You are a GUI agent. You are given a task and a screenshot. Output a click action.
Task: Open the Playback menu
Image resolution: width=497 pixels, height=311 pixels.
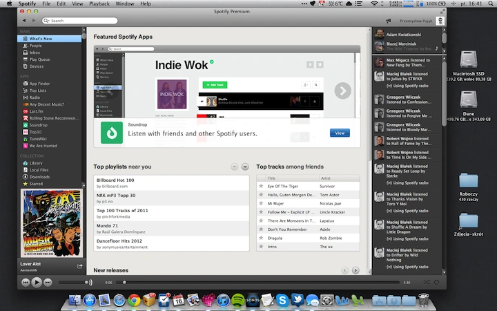(x=99, y=4)
